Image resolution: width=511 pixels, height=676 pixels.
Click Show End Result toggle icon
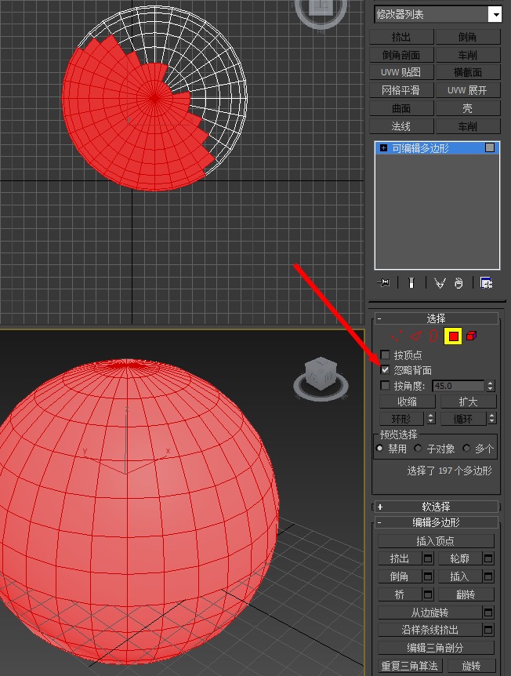point(411,283)
